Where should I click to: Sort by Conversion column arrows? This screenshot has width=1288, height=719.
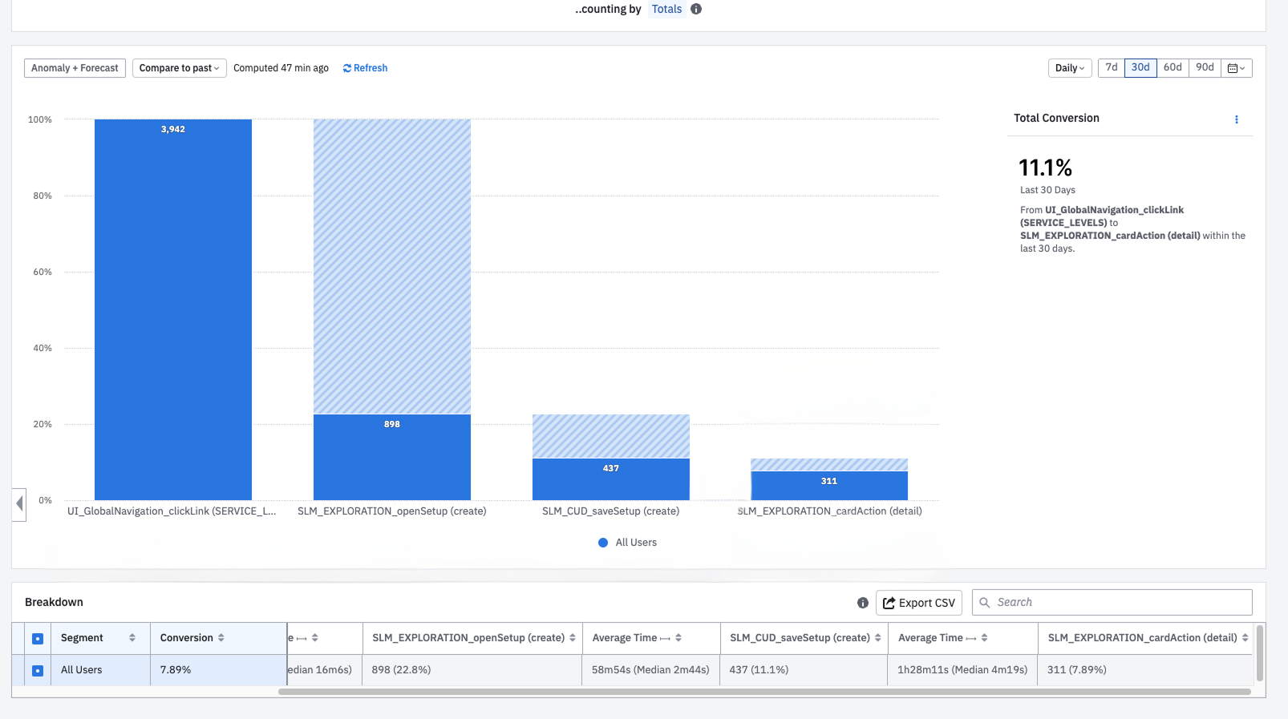pyautogui.click(x=221, y=638)
